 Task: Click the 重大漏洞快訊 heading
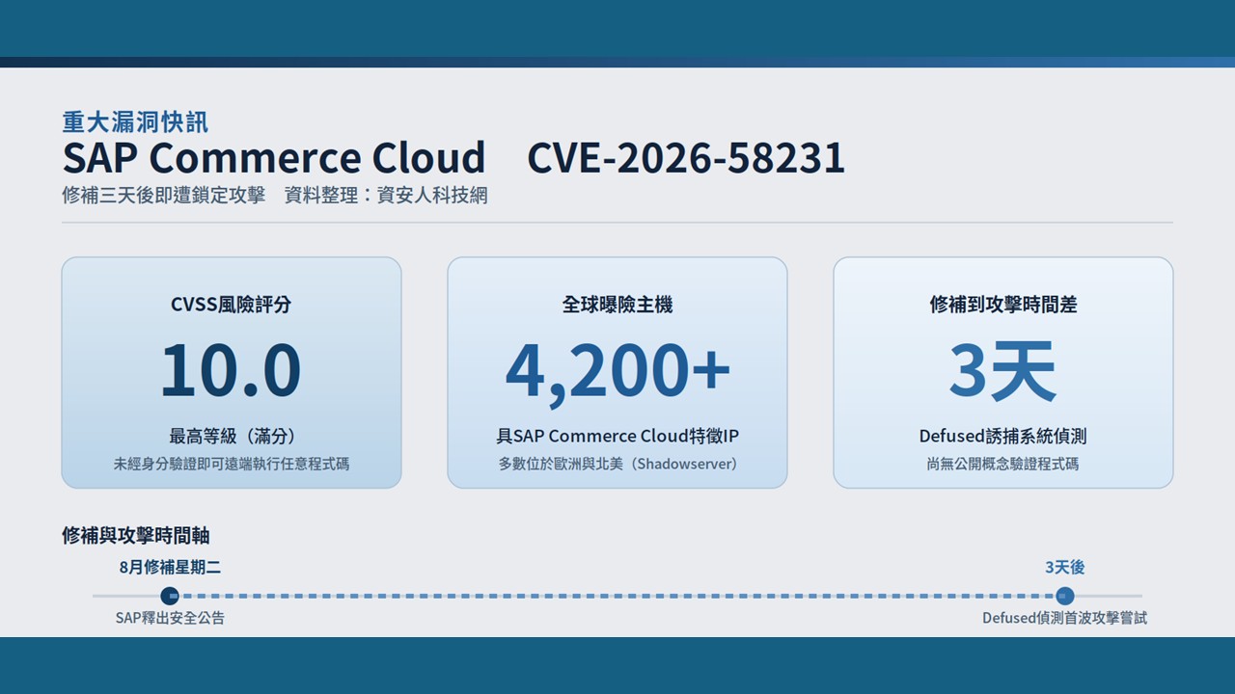click(x=135, y=122)
